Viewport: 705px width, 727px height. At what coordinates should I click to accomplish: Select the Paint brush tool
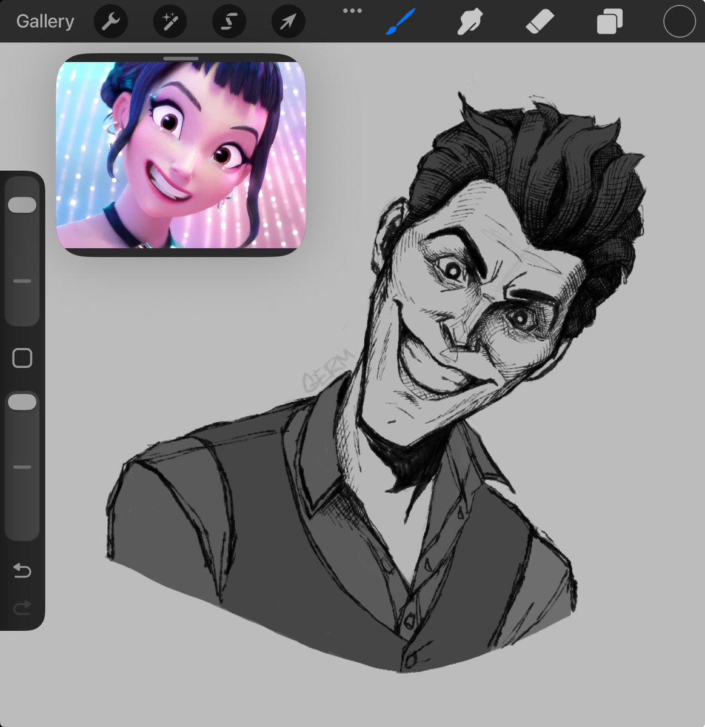pyautogui.click(x=401, y=22)
